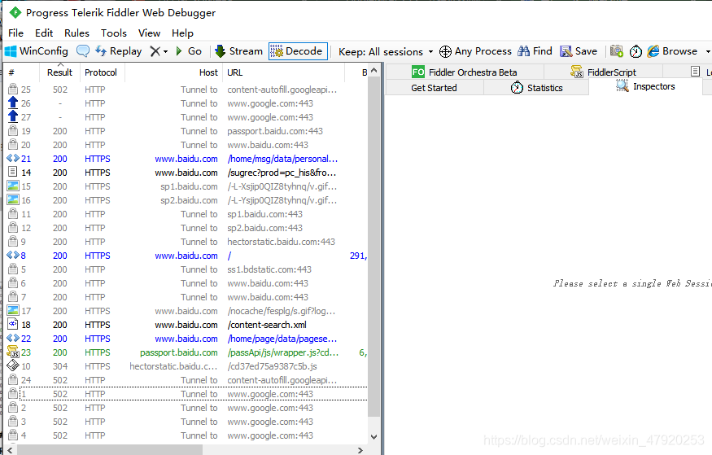Sort sessions by URL column
Viewport: 712px width, 455px height.
coord(284,72)
